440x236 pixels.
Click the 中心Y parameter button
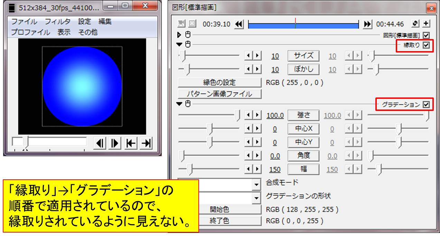click(303, 142)
